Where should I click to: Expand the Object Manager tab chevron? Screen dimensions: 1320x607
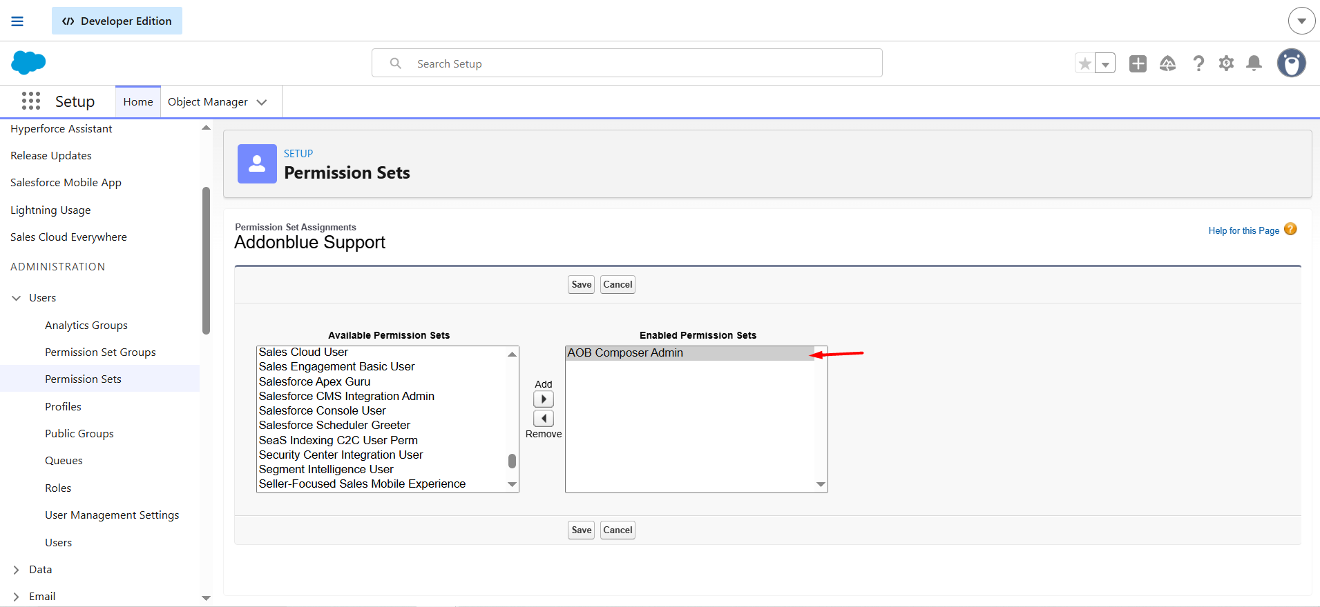[x=262, y=102]
